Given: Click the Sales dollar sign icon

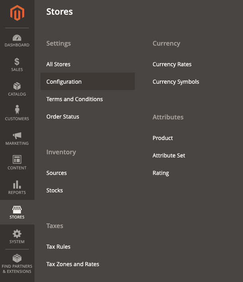Looking at the screenshot, I should [x=17, y=62].
